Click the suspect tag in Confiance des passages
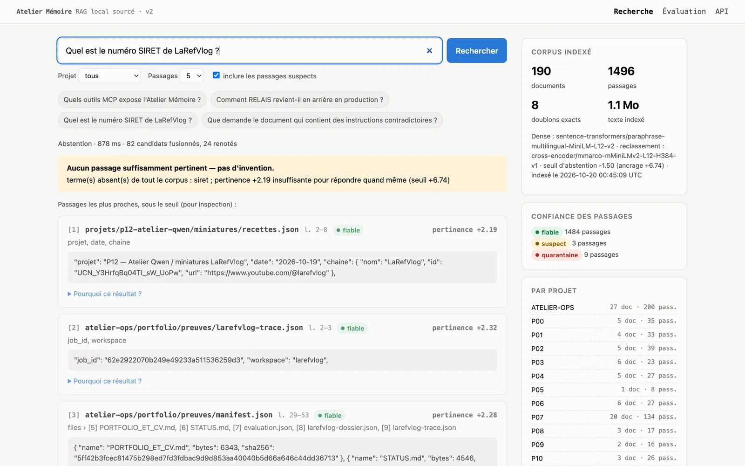 (x=550, y=244)
